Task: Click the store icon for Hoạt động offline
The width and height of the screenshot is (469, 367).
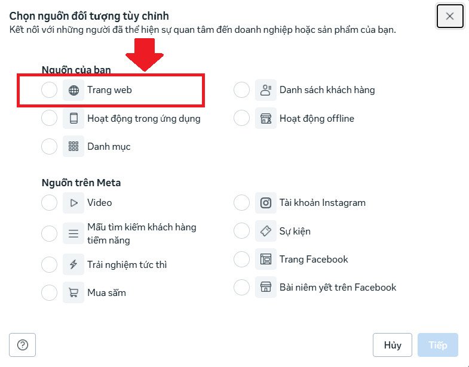Action: 266,118
